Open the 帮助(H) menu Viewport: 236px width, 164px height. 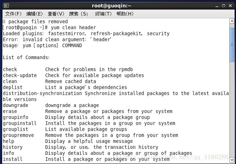pyautogui.click(x=125, y=14)
